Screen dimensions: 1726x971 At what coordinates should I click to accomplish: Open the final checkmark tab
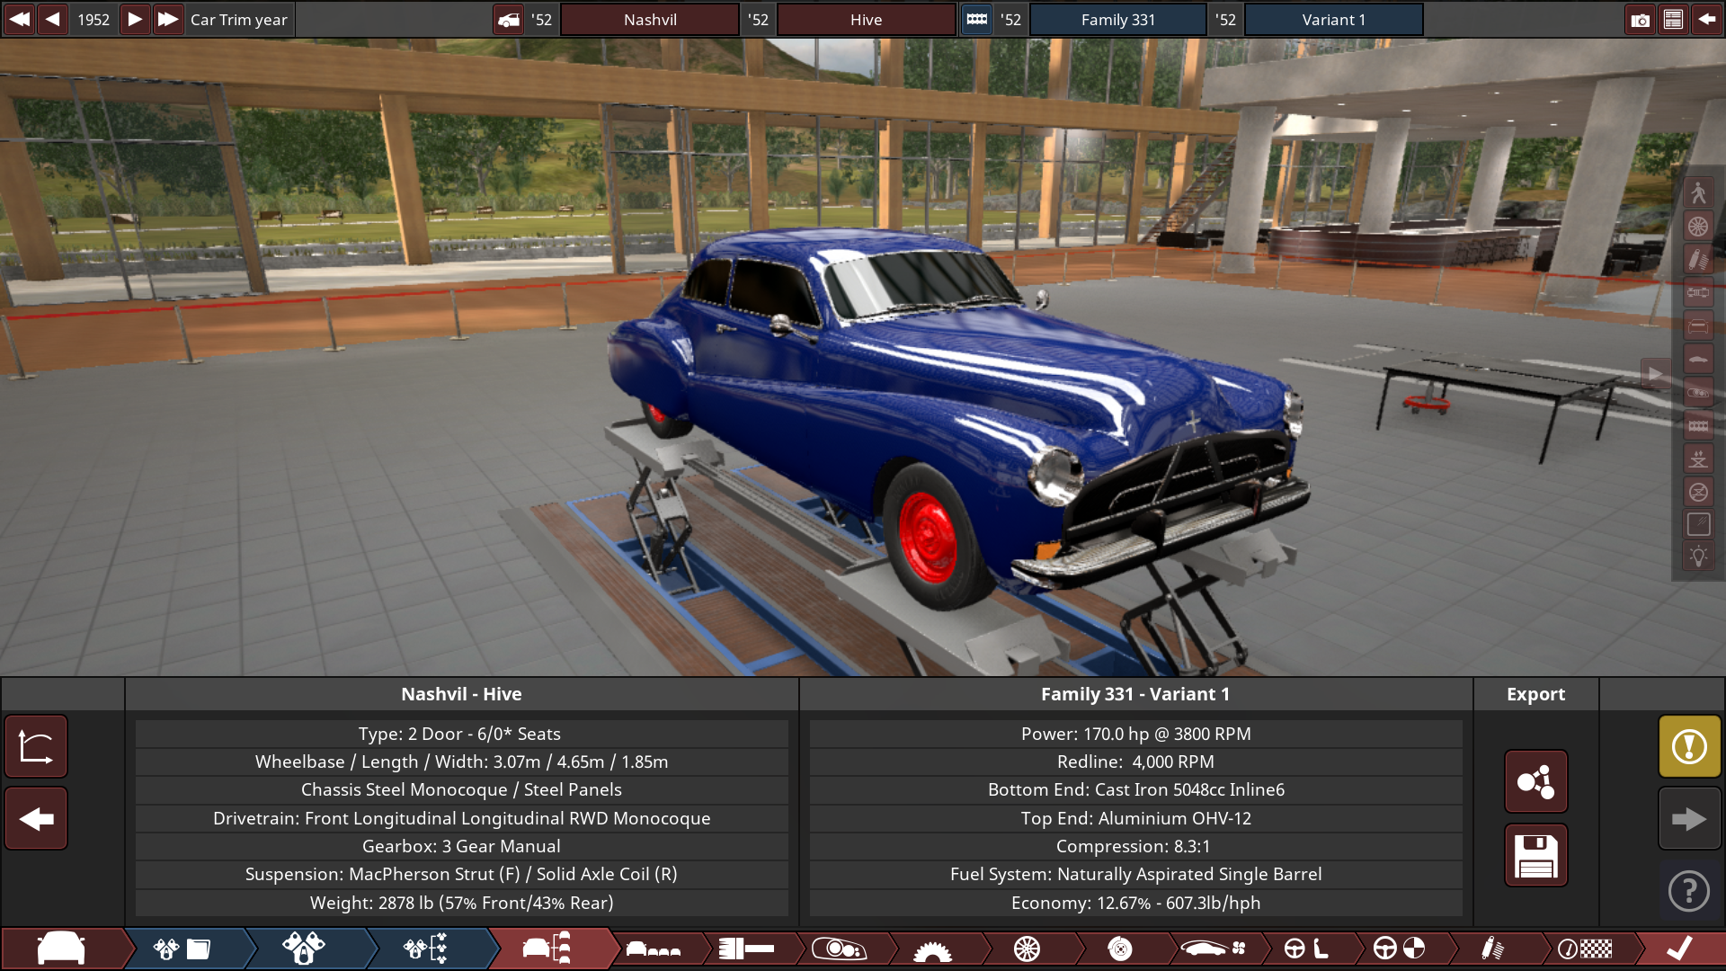(x=1679, y=949)
